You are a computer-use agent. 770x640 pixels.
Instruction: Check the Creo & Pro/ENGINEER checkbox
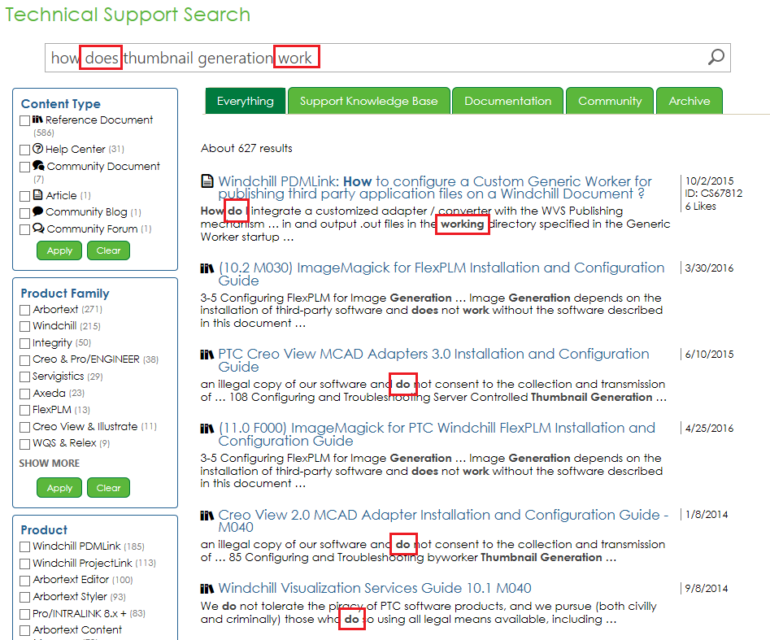click(x=24, y=360)
